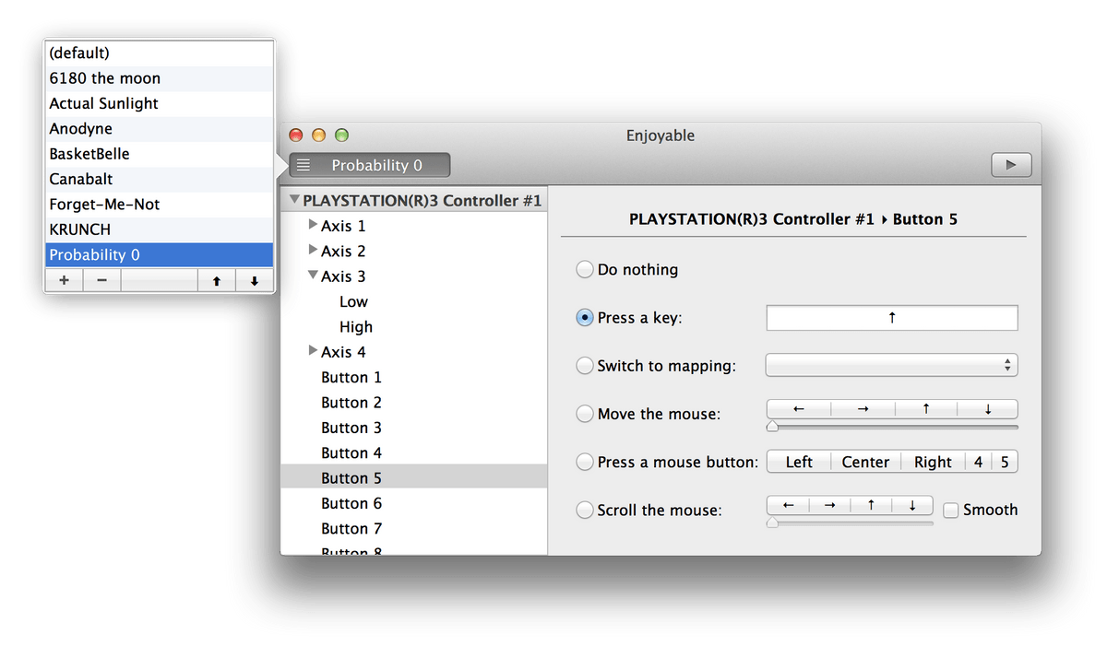Choose left arrow in Move the mouse
Screen dimensions: 1107x646
[x=799, y=409]
